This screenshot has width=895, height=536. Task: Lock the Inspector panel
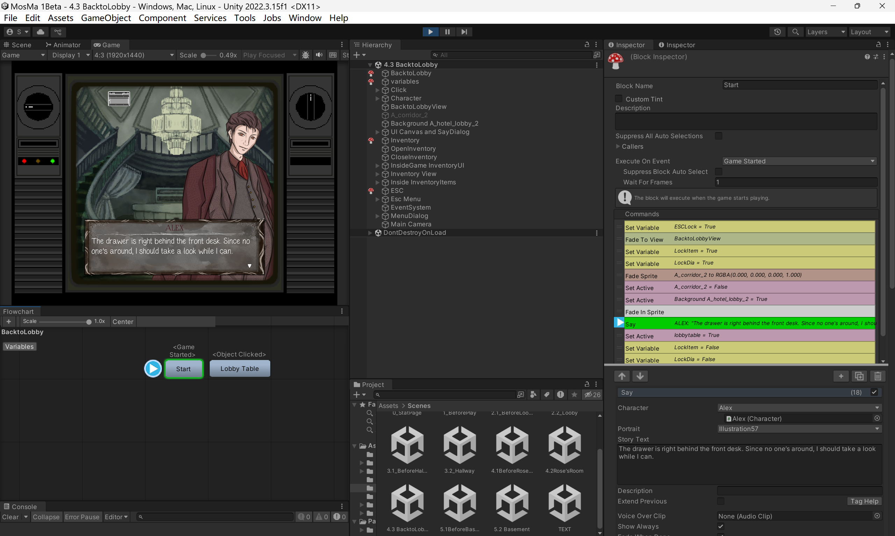click(x=879, y=44)
